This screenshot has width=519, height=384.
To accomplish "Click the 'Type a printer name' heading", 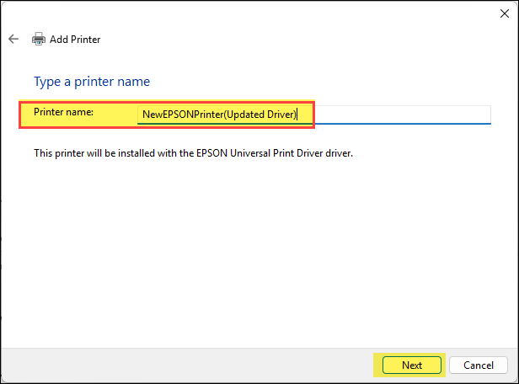I will (92, 82).
